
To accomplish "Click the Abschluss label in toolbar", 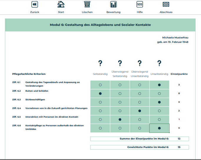I will (166, 12).
